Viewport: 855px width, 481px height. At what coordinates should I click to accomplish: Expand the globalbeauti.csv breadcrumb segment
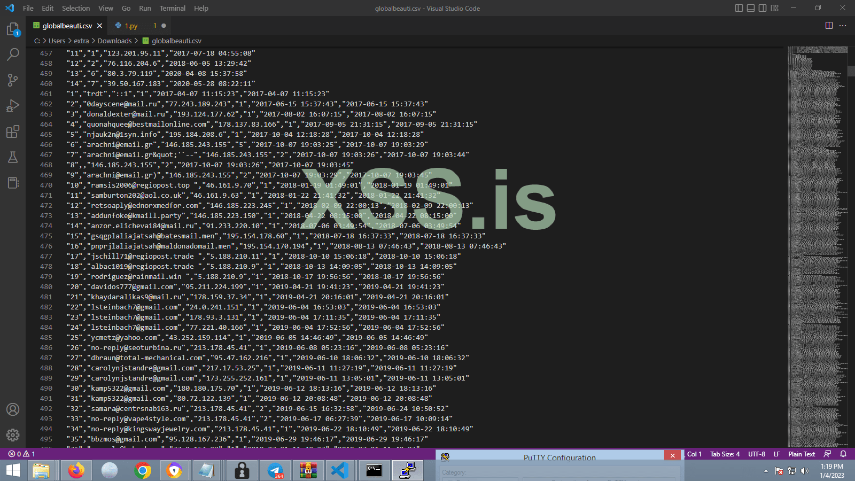(172, 41)
